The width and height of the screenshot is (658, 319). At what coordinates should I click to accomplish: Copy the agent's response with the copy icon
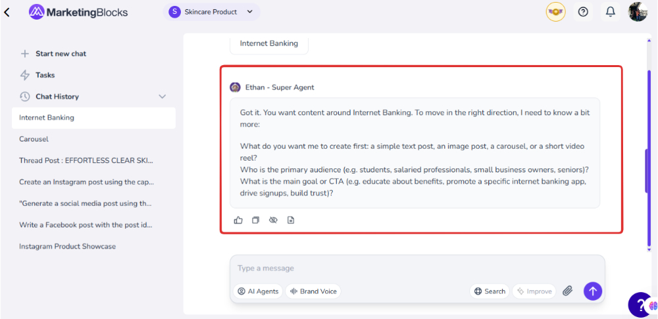coord(255,220)
